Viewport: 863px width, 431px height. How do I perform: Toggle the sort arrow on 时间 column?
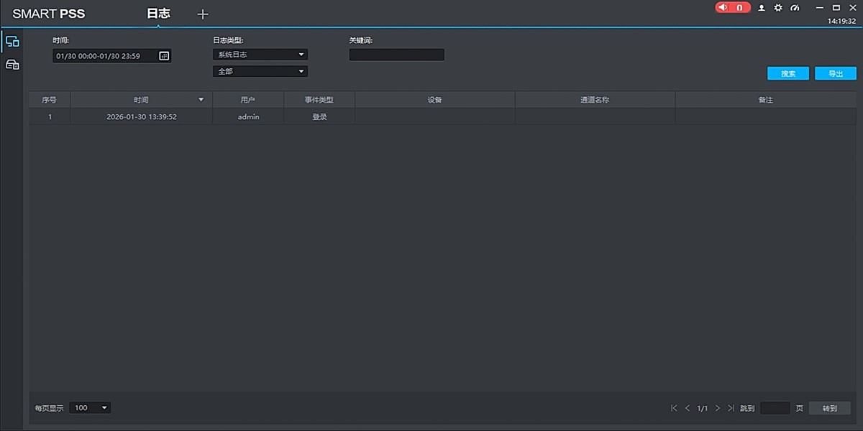(x=200, y=99)
